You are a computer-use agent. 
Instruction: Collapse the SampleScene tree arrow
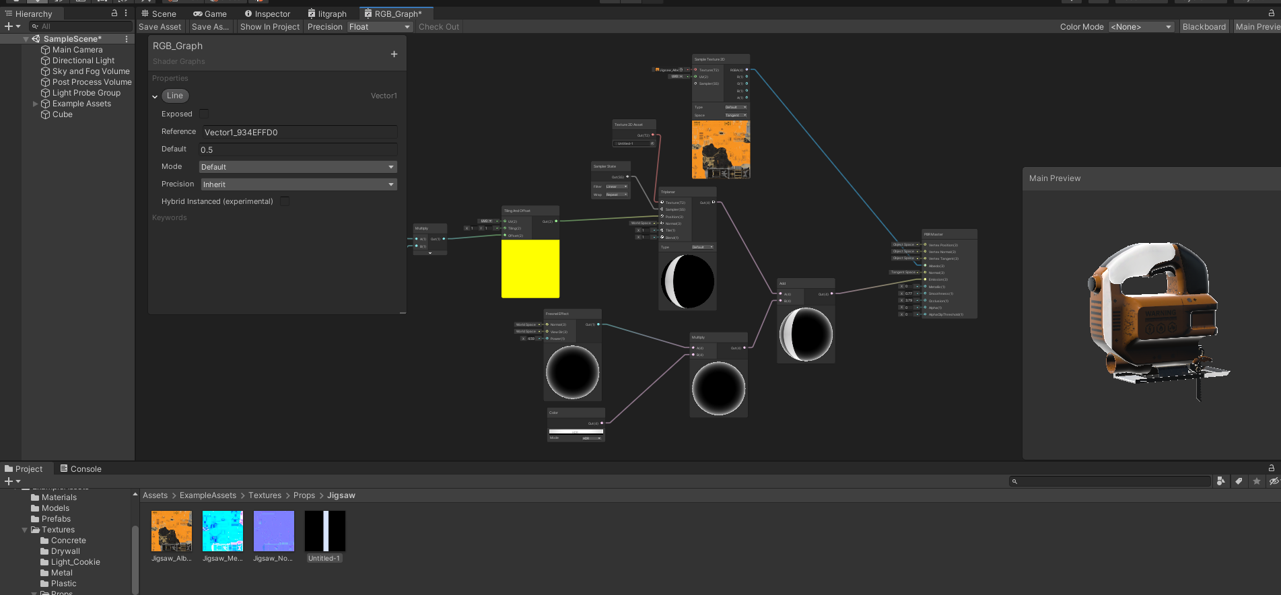click(26, 39)
